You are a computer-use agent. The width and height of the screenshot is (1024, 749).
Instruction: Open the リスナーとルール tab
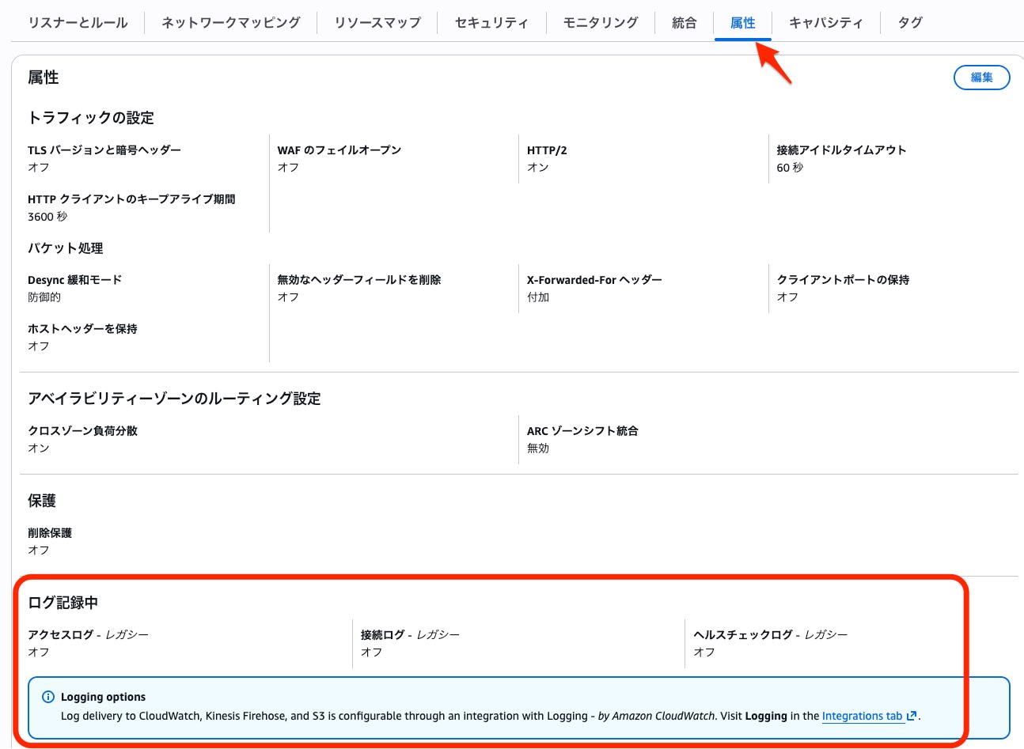78,22
